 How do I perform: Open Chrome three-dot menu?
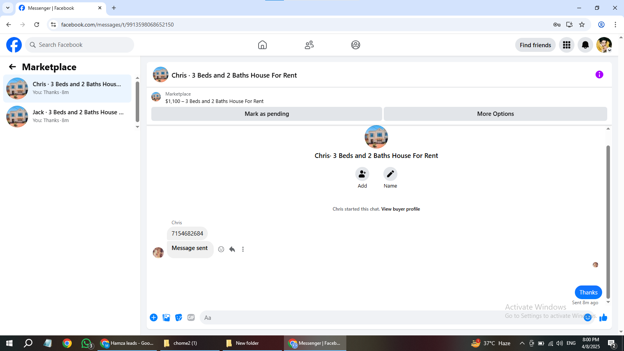click(x=615, y=25)
